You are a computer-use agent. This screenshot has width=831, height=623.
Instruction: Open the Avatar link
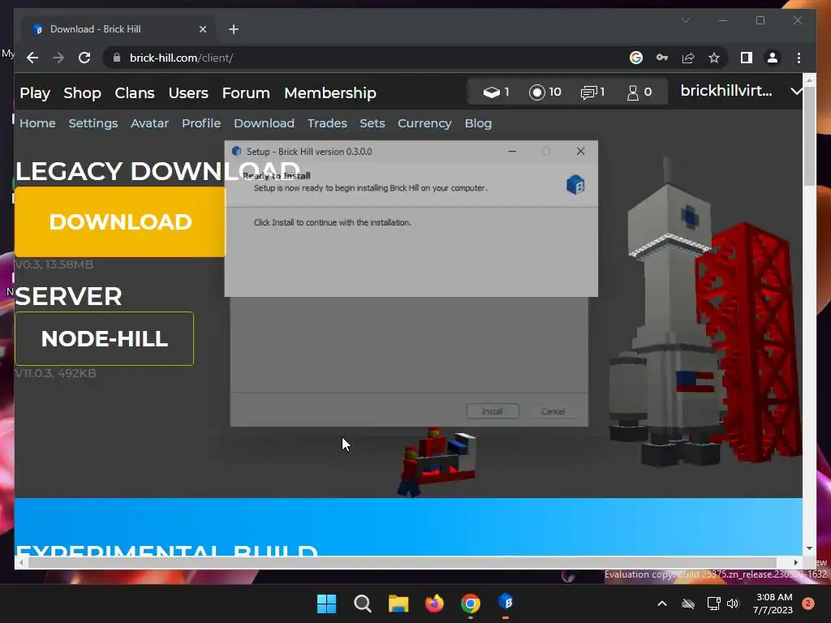tap(150, 123)
